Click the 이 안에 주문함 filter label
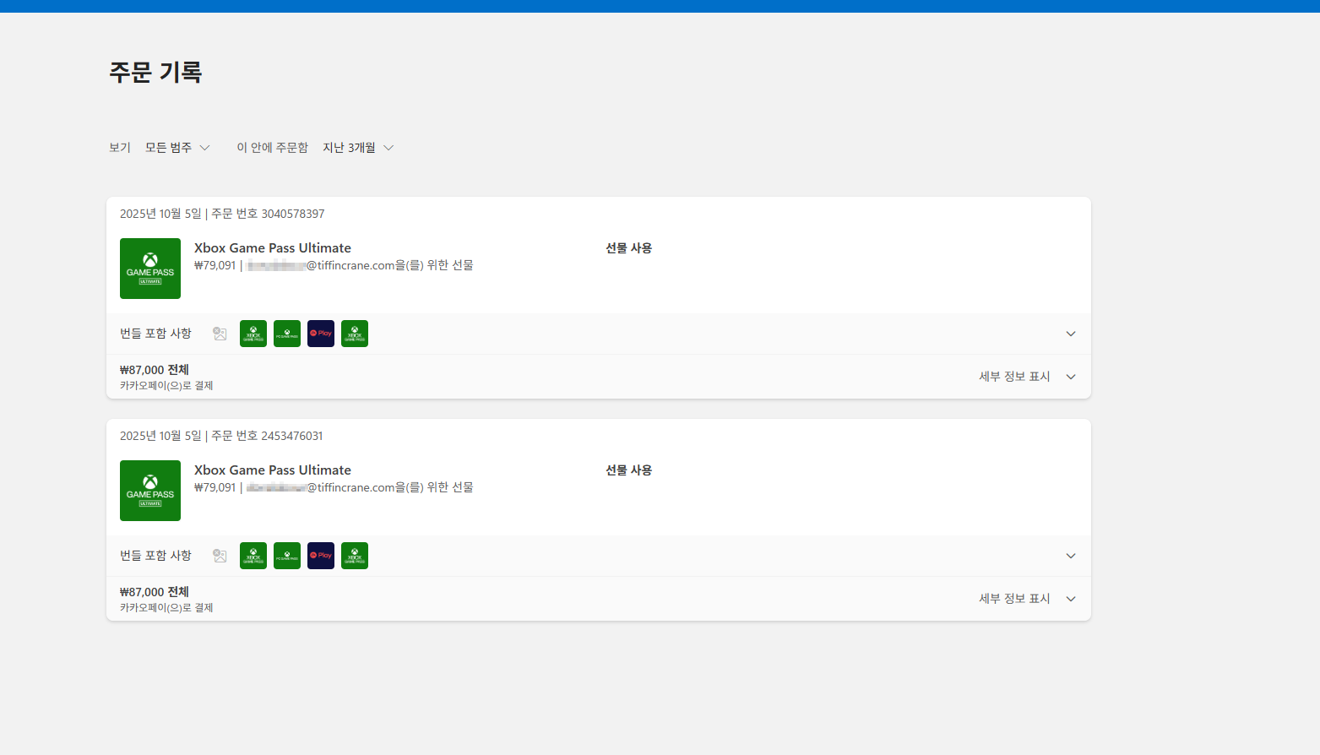1320x755 pixels. point(272,148)
